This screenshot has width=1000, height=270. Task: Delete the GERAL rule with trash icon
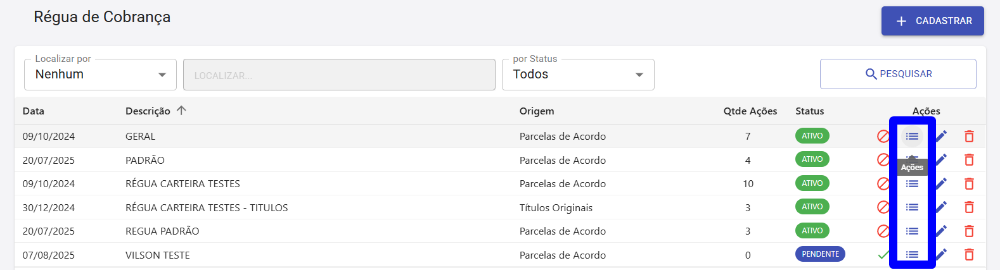pyautogui.click(x=969, y=136)
